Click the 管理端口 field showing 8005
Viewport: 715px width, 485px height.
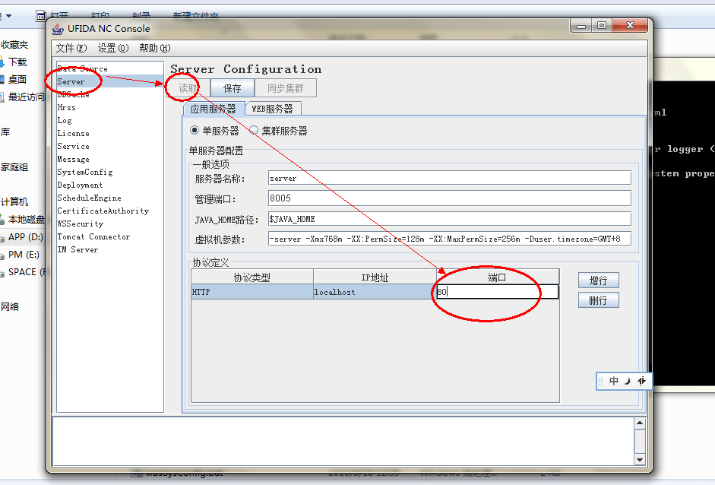[x=450, y=198]
